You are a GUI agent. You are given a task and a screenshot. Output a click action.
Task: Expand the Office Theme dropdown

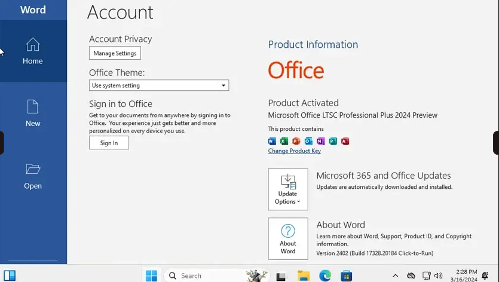[159, 85]
